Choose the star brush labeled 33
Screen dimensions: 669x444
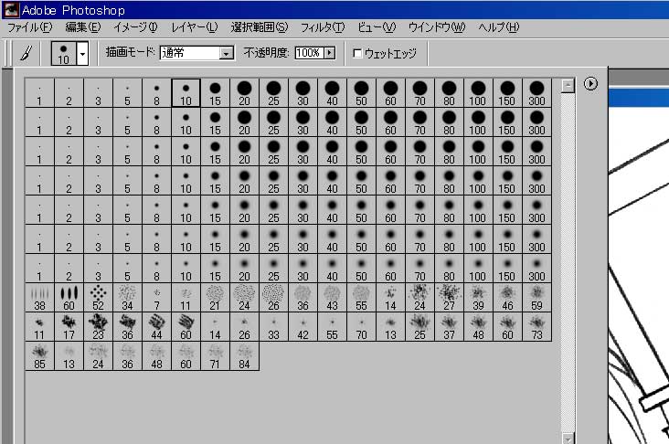click(x=273, y=327)
